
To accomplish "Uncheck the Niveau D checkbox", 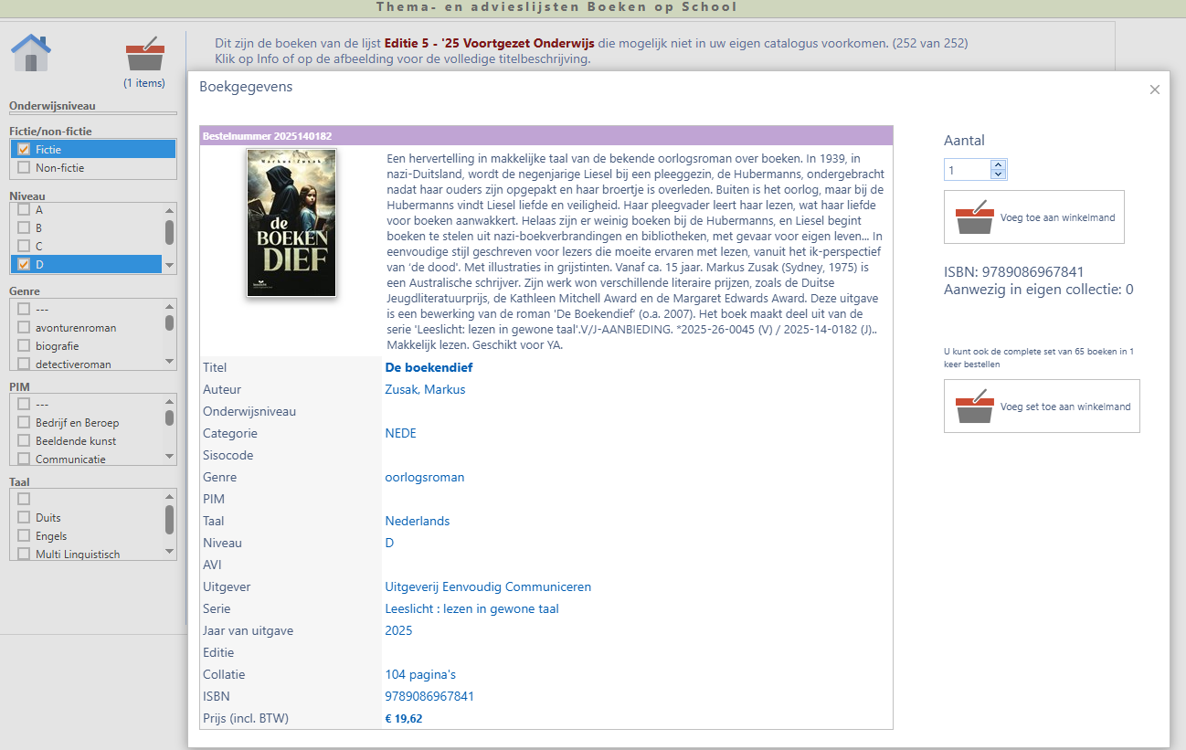I will point(24,265).
